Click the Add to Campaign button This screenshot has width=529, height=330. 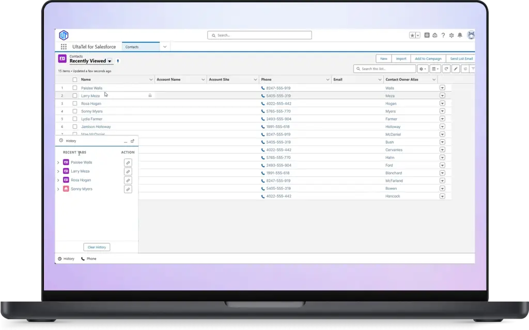tap(428, 59)
